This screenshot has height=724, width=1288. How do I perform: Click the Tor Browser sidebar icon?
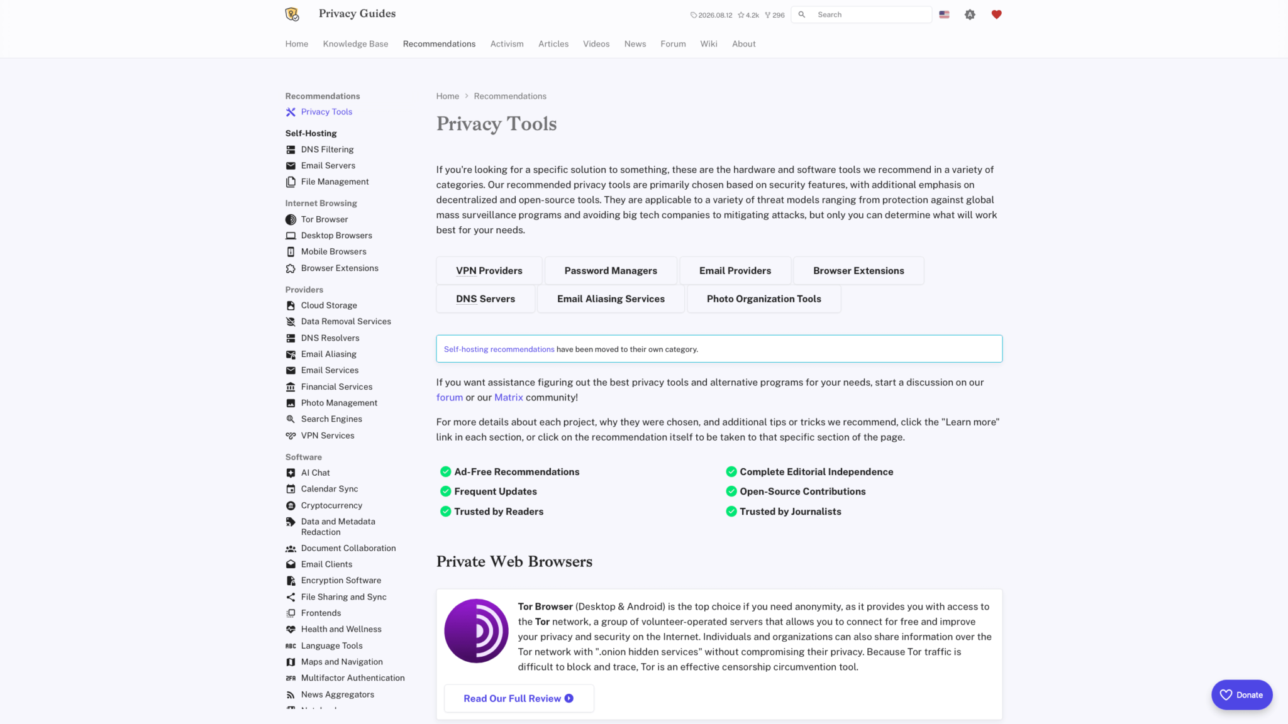tap(291, 219)
